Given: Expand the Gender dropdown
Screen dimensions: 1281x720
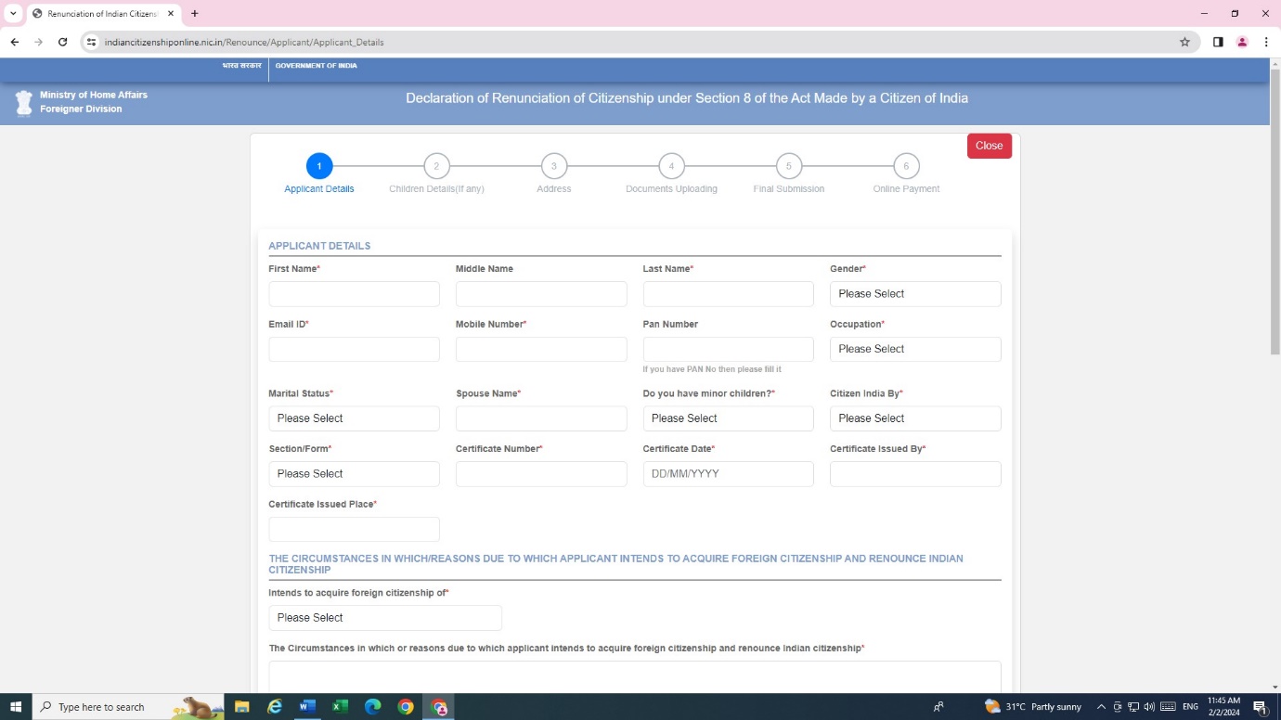Looking at the screenshot, I should [914, 294].
